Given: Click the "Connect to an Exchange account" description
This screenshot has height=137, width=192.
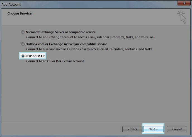Looking at the screenshot, I should [91, 37].
